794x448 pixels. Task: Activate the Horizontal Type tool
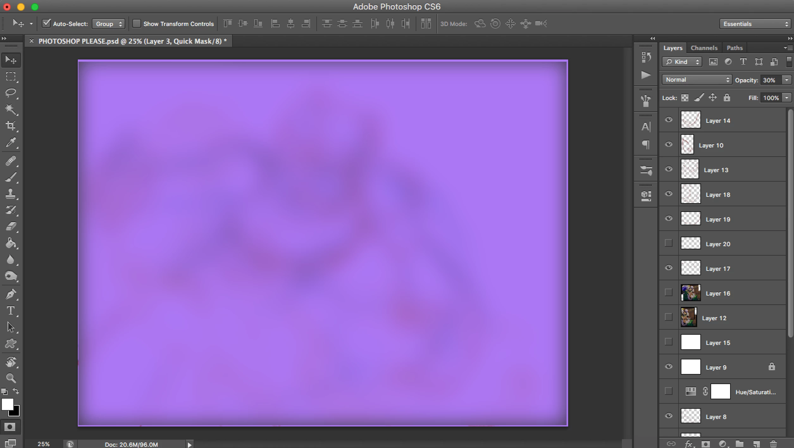11,311
